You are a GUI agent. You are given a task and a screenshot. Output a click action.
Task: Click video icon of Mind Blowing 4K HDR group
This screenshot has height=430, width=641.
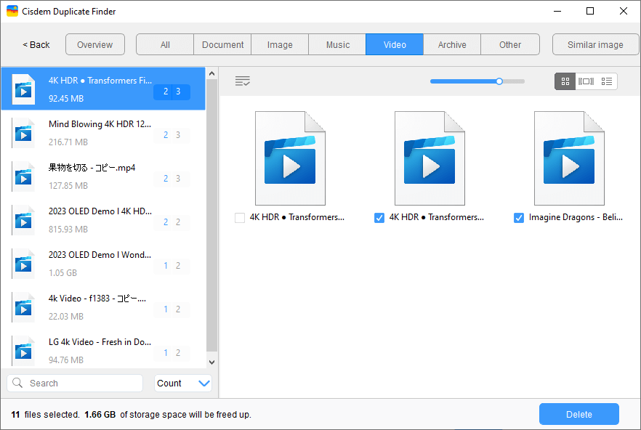[x=23, y=133]
